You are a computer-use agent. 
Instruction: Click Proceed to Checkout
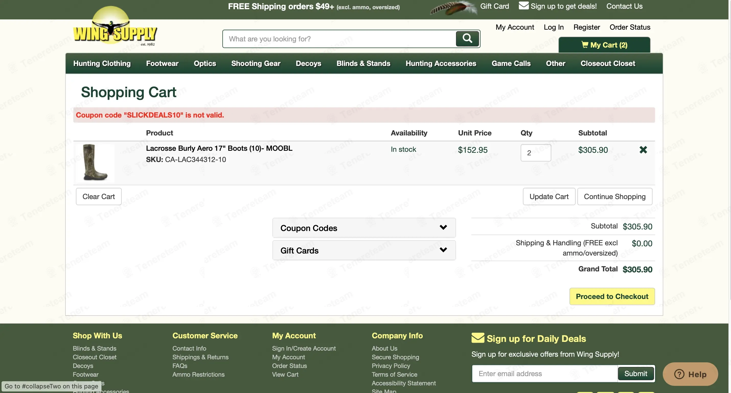pos(612,296)
